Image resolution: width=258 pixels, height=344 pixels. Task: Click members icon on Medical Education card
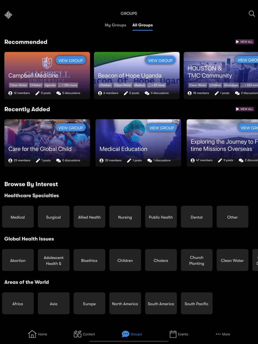coord(101,160)
